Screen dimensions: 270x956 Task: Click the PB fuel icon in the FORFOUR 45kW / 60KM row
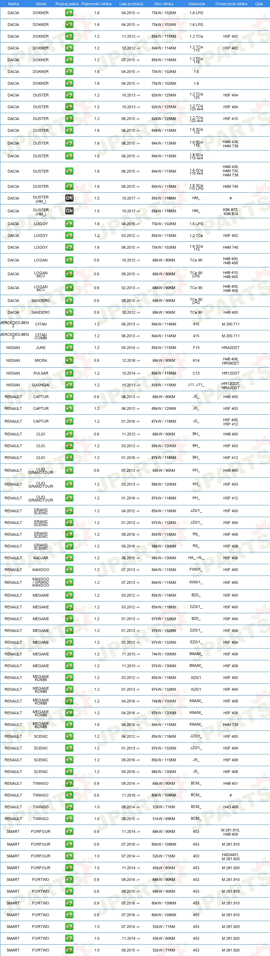[69, 868]
